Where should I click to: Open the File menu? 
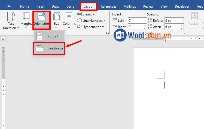pos(8,7)
